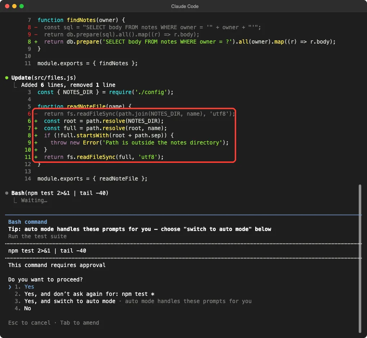Click removed line "return db.prepare(sql).all()"
This screenshot has height=338, width=367.
(121, 35)
